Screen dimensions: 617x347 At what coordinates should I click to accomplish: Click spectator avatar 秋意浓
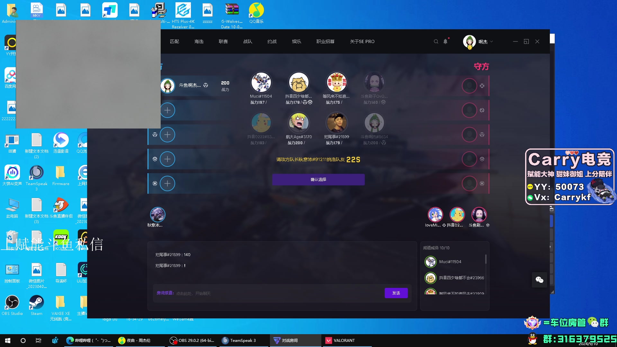pos(158,215)
